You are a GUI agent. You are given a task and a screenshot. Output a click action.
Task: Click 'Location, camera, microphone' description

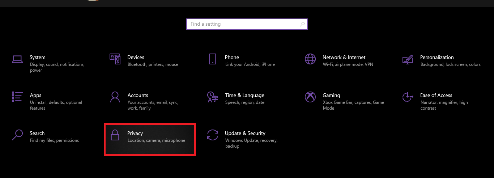coord(157,140)
